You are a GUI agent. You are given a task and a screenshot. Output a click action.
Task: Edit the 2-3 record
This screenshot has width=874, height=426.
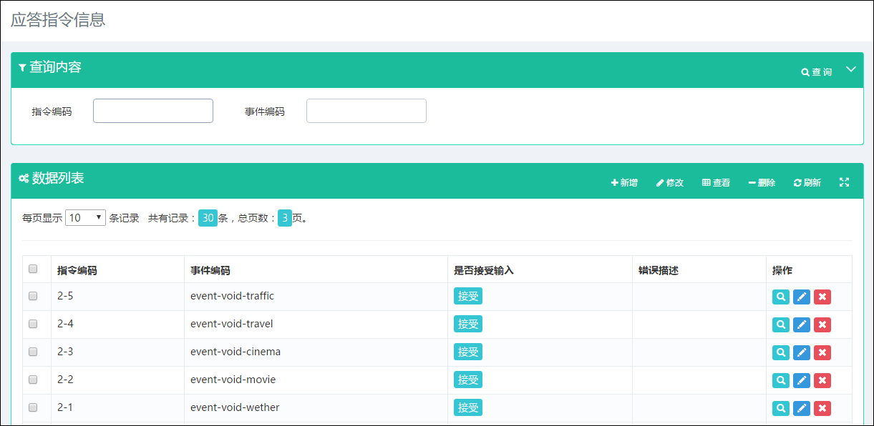pyautogui.click(x=802, y=352)
